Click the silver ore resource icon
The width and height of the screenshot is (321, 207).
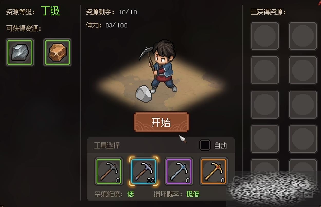(x=20, y=52)
